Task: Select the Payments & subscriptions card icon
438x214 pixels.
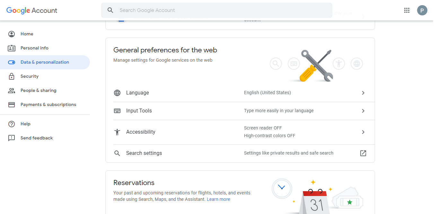Action: (12, 104)
